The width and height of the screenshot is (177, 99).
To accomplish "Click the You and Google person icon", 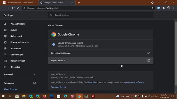I will pos(5,24).
